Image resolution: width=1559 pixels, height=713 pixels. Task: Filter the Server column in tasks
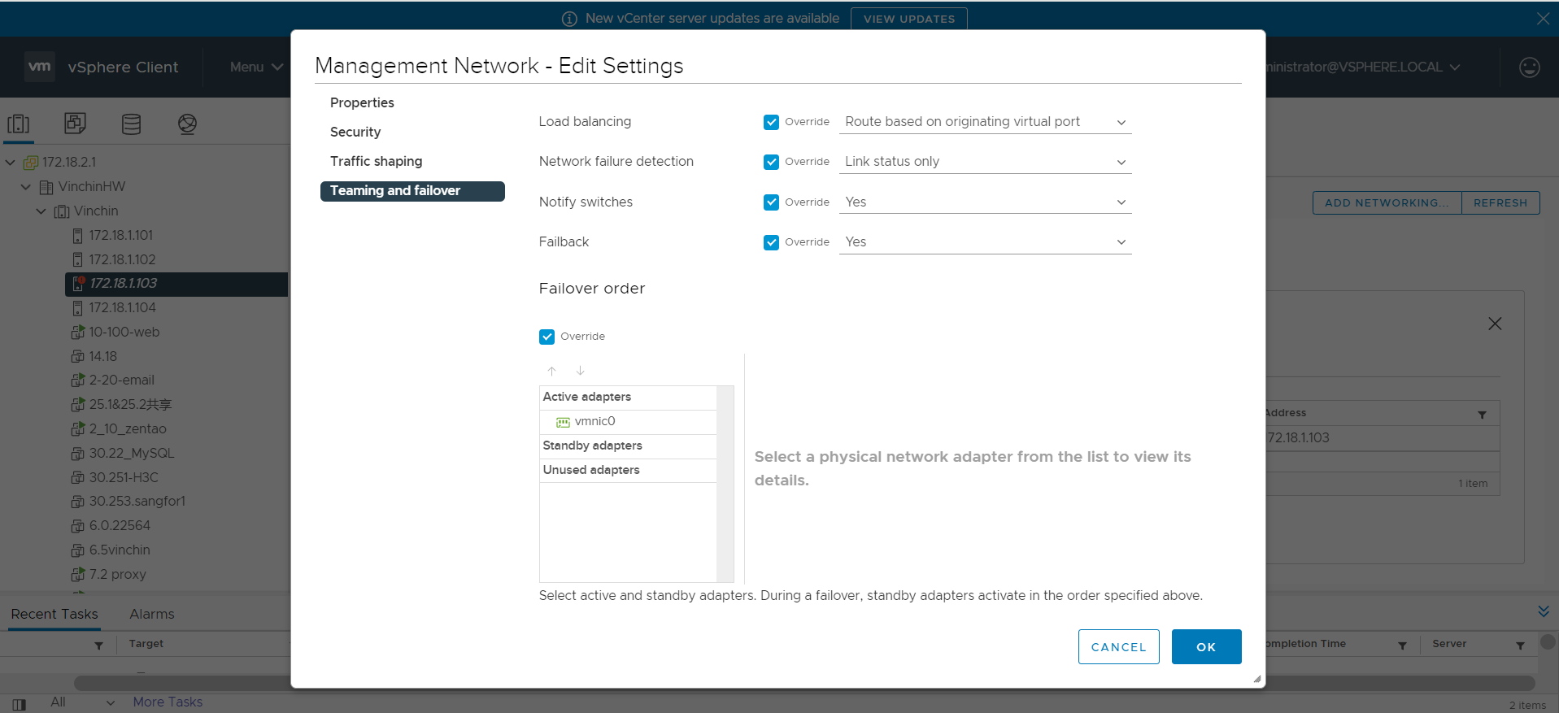pos(1520,646)
